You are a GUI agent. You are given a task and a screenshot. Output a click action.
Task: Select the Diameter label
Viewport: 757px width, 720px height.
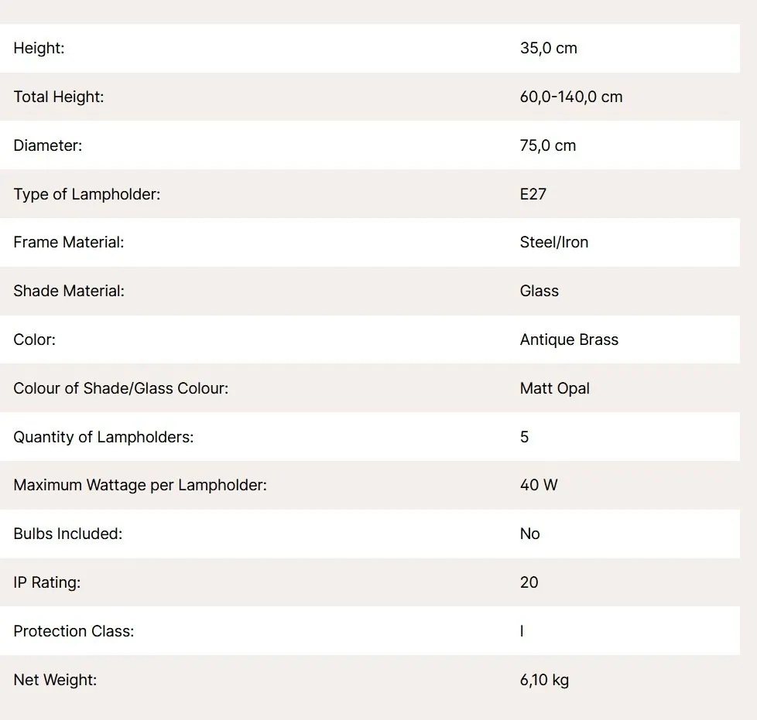(48, 145)
